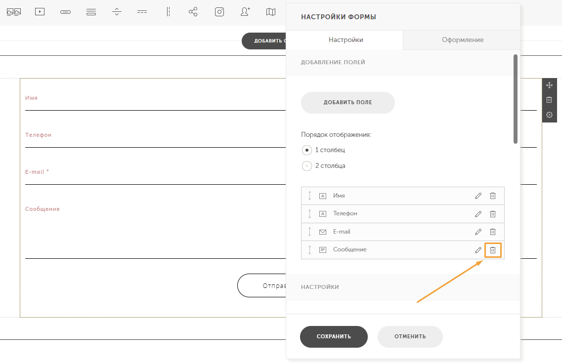
Task: Delete the Сообщение field
Action: click(493, 250)
